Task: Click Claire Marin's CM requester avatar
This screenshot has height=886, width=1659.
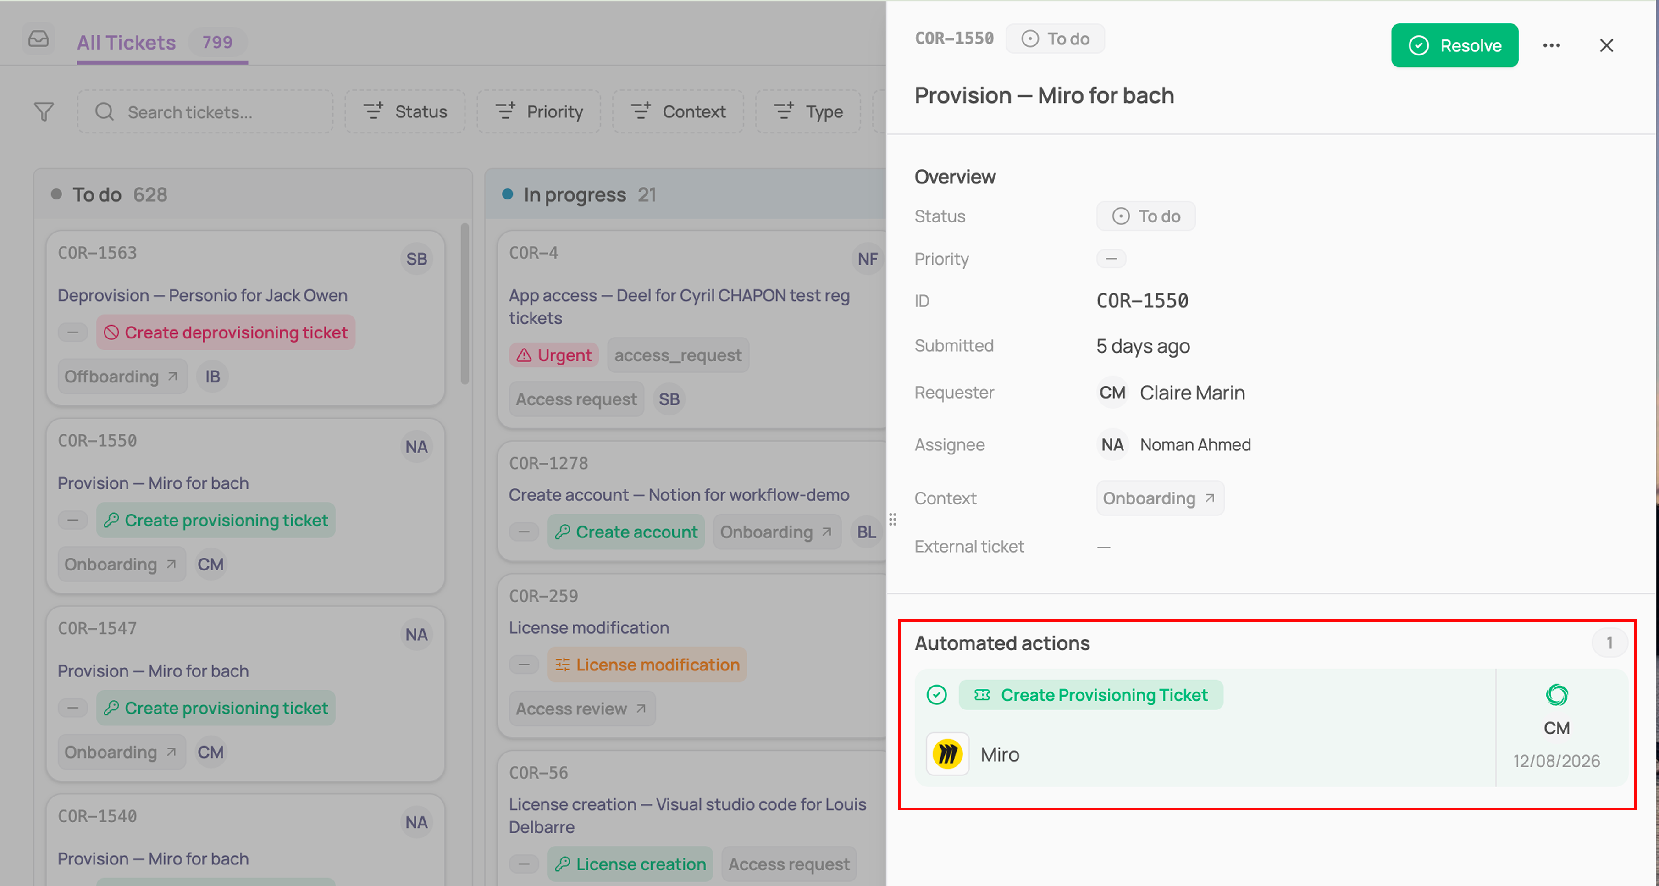Action: click(x=1112, y=393)
